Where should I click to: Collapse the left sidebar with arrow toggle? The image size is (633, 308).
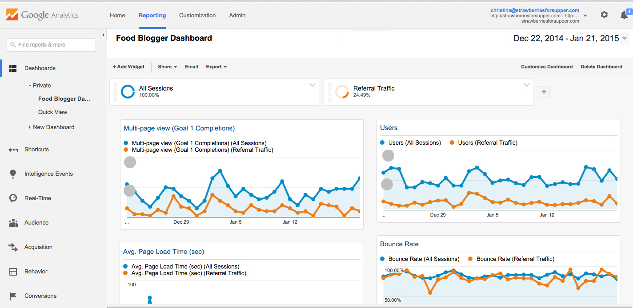(x=103, y=35)
